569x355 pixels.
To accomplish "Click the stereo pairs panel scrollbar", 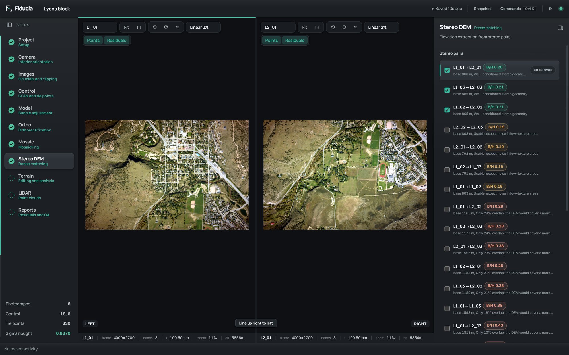I will coord(567,128).
